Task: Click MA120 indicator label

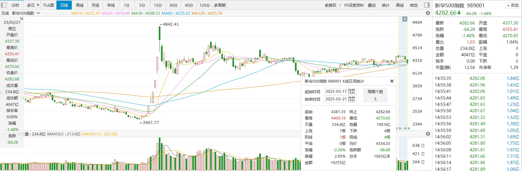Action: pyautogui.click(x=207, y=13)
